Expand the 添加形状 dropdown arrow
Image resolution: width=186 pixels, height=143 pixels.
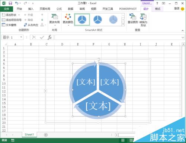[19, 15]
